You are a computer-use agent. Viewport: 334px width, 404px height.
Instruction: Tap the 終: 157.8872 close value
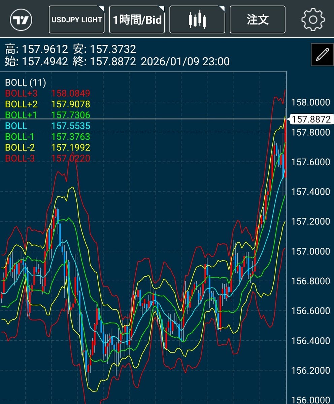pyautogui.click(x=104, y=62)
